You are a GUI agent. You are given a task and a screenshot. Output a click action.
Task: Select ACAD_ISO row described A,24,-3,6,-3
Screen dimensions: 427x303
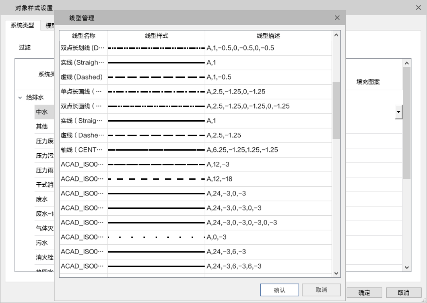(x=196, y=252)
